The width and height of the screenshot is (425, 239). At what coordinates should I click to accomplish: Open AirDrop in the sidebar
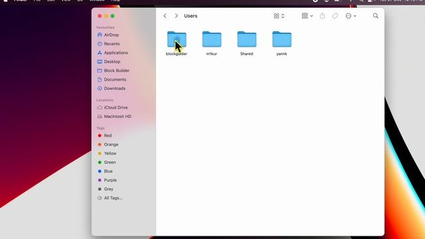(x=111, y=35)
